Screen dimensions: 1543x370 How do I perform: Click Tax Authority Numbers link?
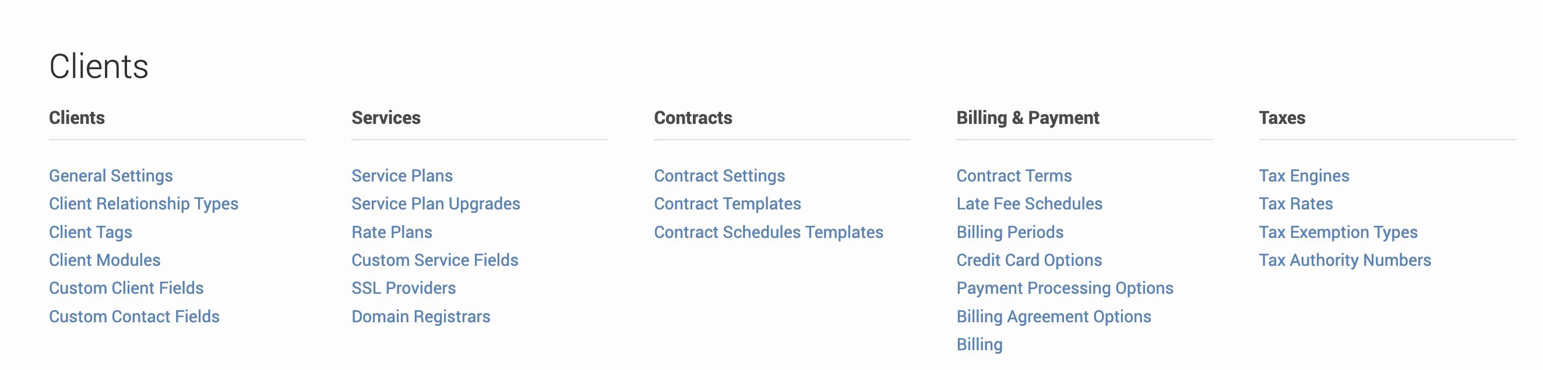click(1344, 260)
